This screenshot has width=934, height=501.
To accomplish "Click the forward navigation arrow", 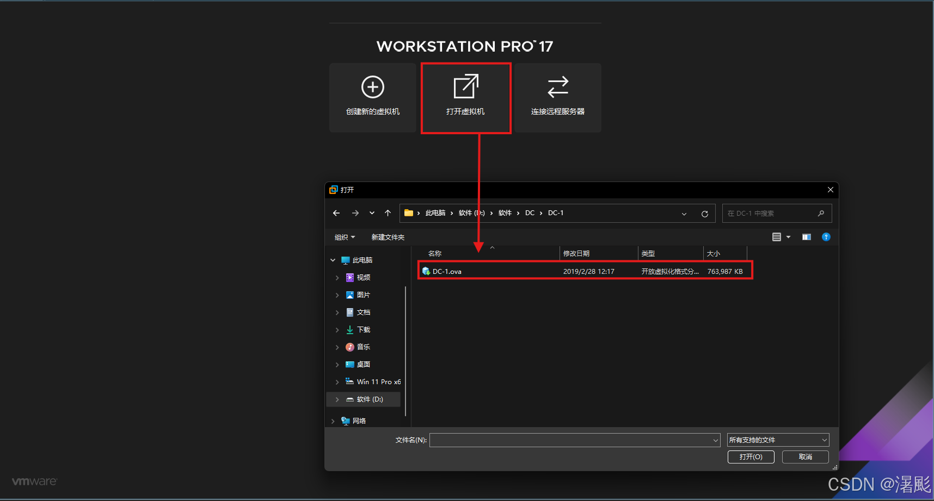I will pos(355,213).
